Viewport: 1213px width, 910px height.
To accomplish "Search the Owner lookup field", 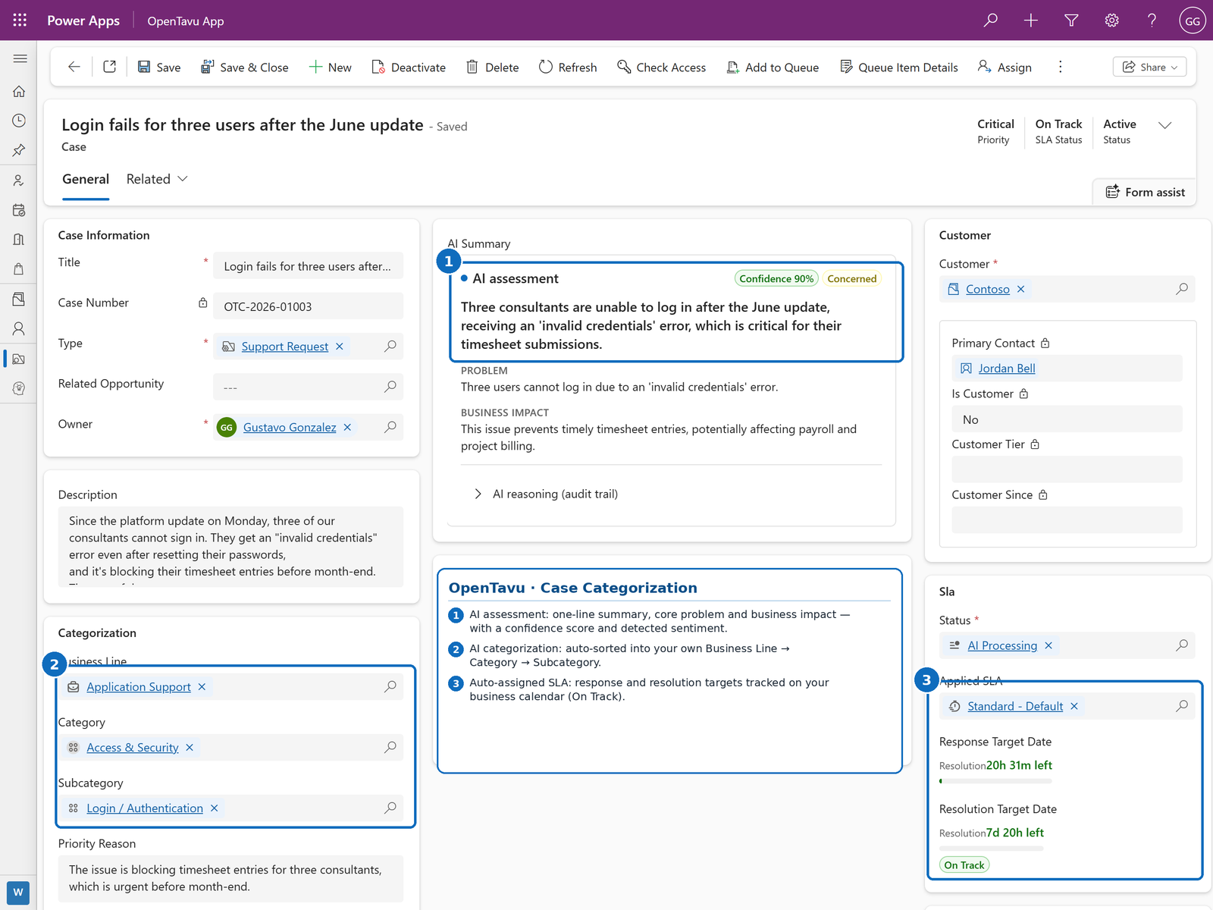I will pyautogui.click(x=390, y=428).
